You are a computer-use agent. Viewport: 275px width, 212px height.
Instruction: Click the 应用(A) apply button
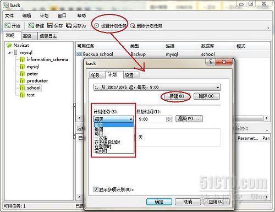point(217,202)
